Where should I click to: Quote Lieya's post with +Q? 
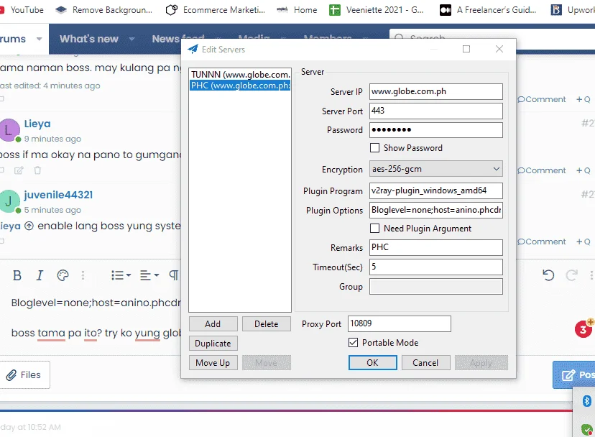click(x=584, y=170)
